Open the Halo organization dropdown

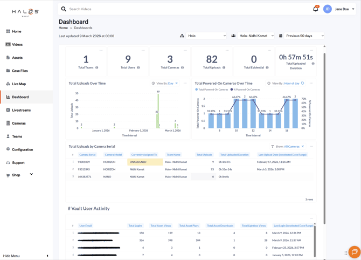206,36
